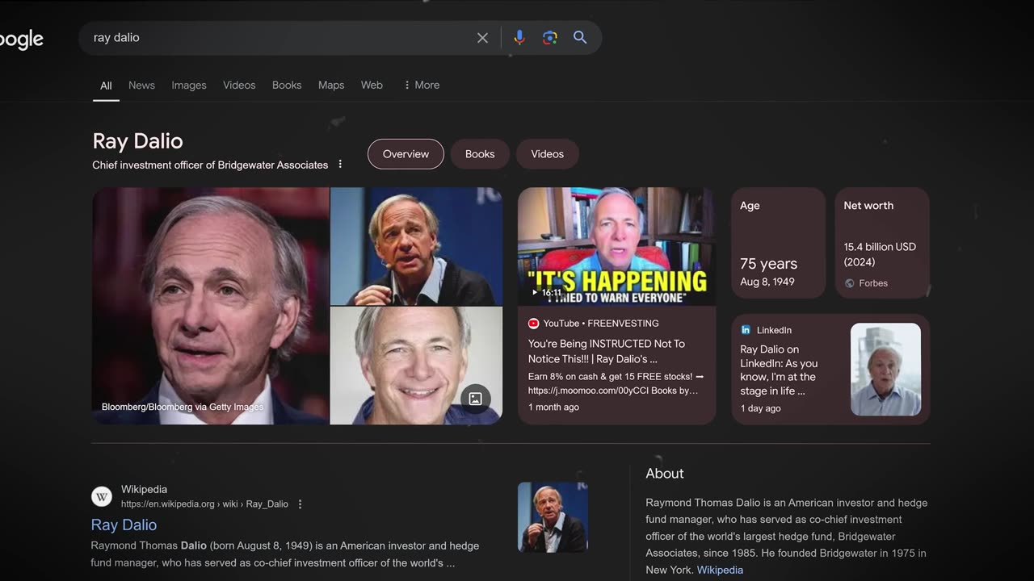Switch to the News tab
Screen dimensions: 1034x581
[x=141, y=85]
